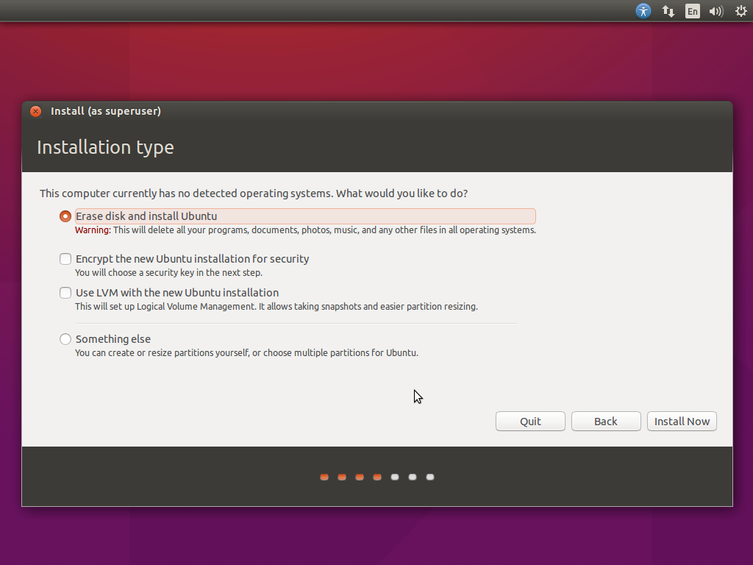Image resolution: width=753 pixels, height=565 pixels.
Task: Open the session settings gear icon
Action: click(x=740, y=11)
